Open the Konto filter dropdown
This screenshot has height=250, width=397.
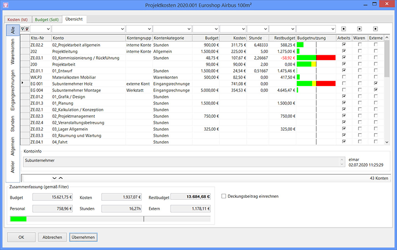[122, 29]
